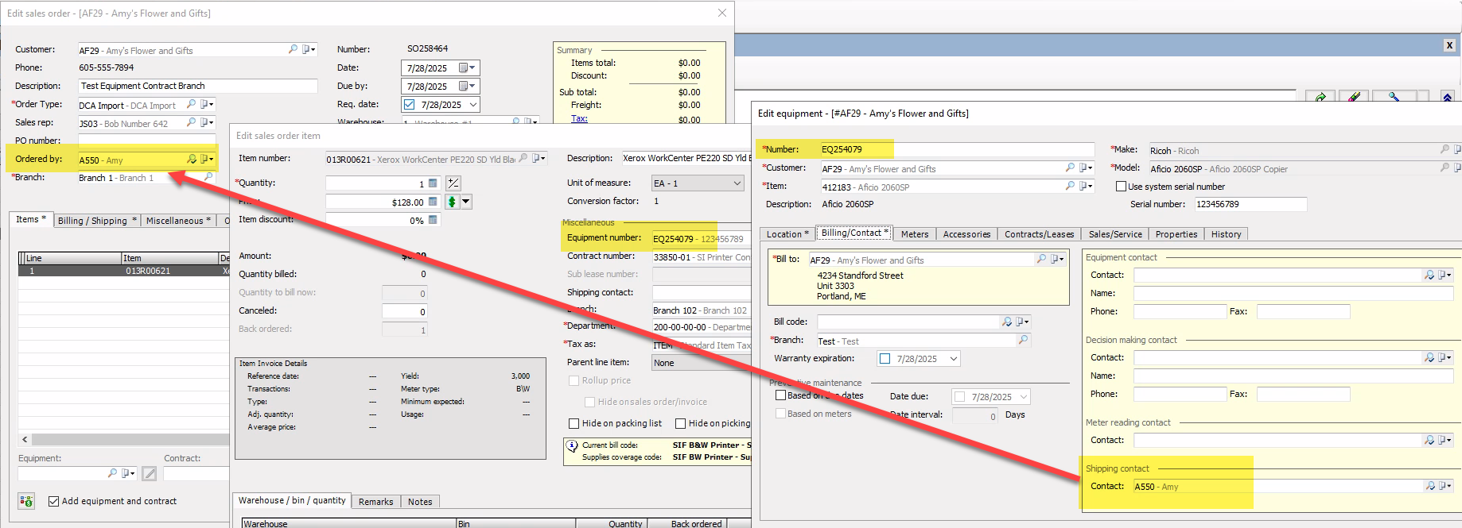Switch to Items tab
The image size is (1462, 528).
[x=31, y=219]
